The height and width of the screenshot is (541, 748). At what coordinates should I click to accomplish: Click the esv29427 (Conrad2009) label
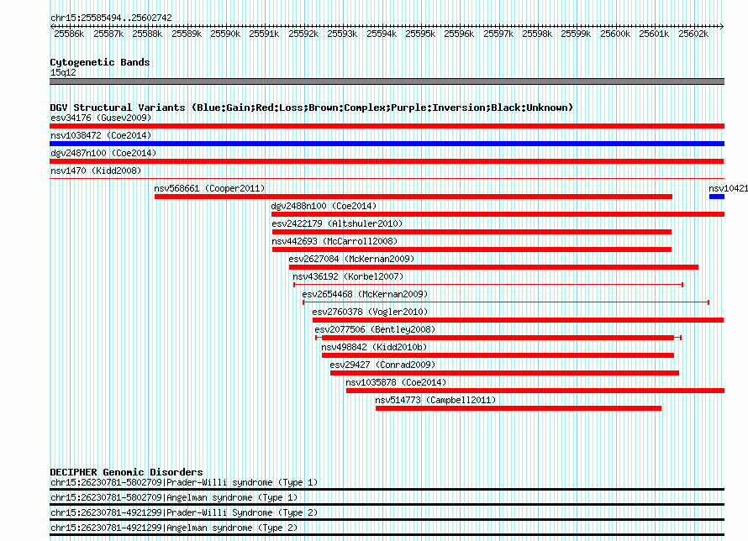click(x=382, y=365)
